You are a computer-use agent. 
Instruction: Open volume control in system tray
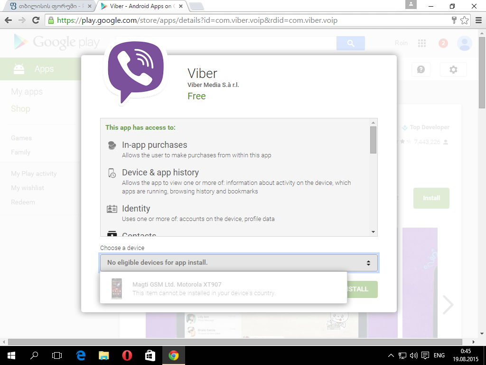413,355
